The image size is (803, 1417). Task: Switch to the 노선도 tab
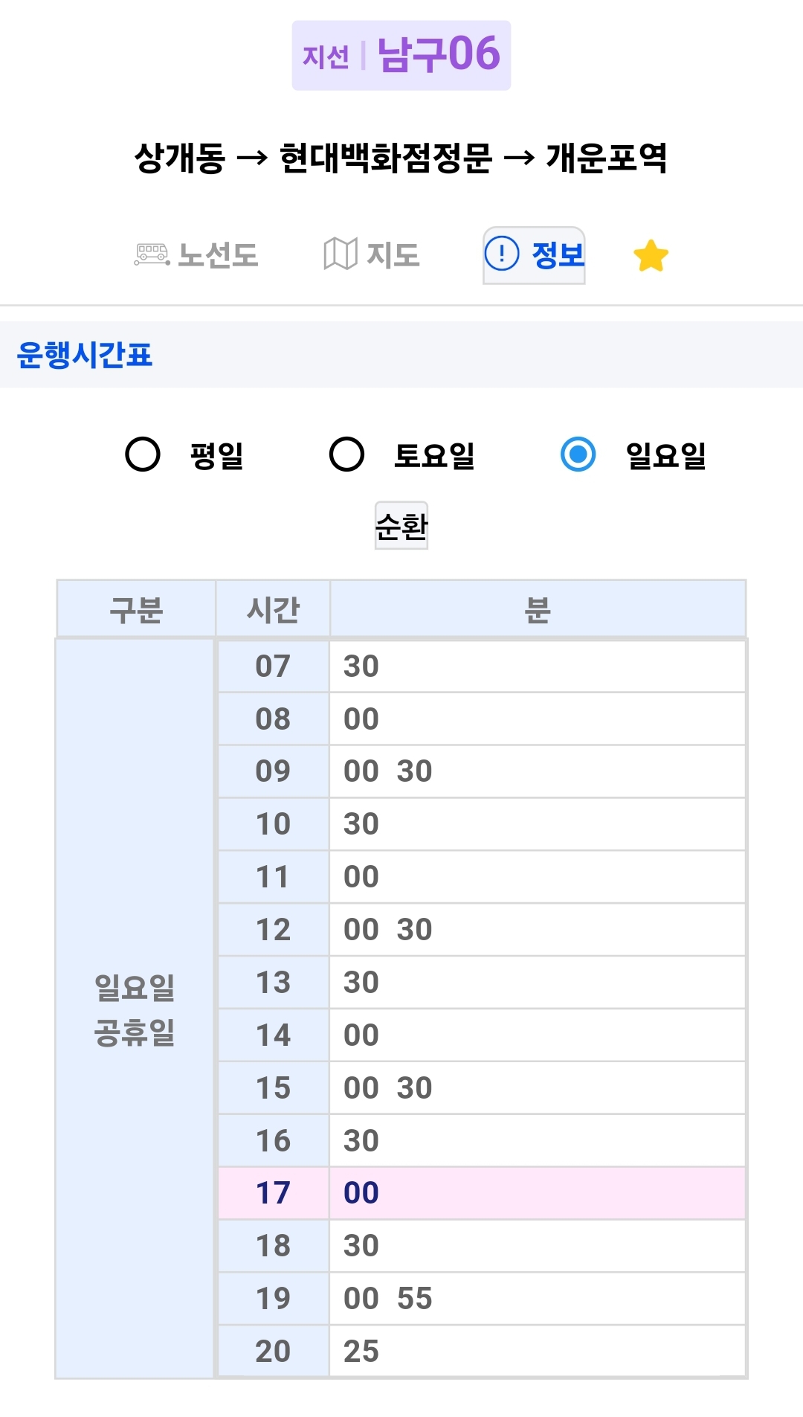pyautogui.click(x=196, y=255)
